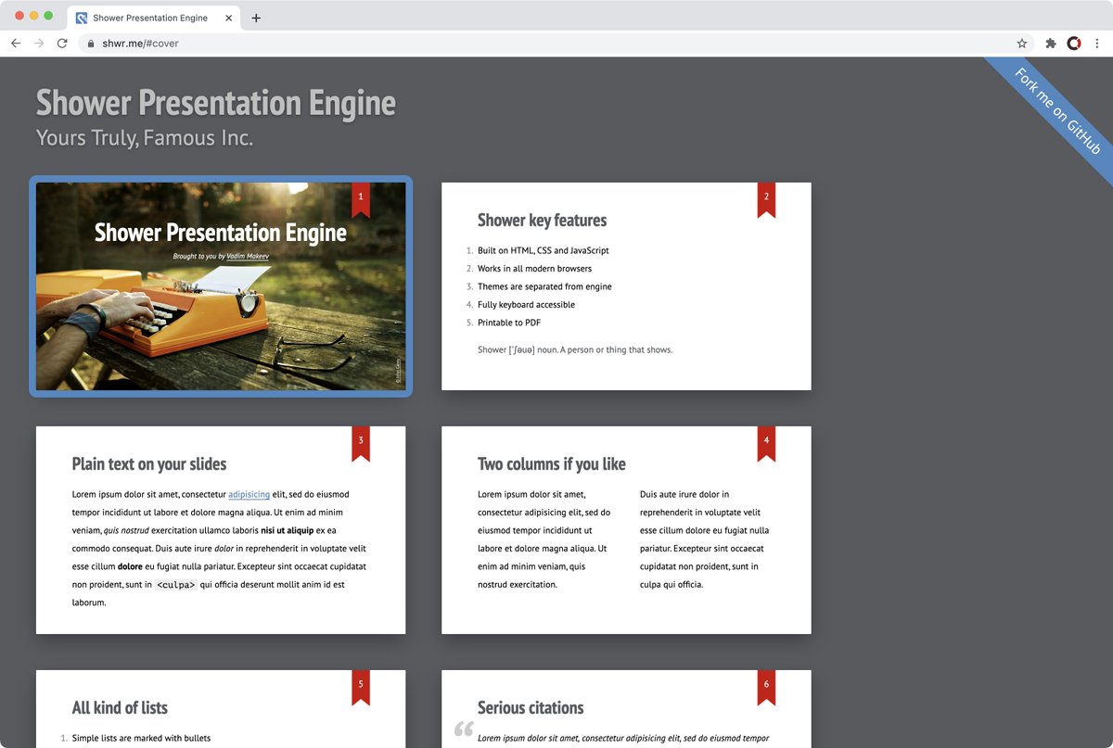Click the Shower favicon on the tab
1113x748 pixels.
82,18
